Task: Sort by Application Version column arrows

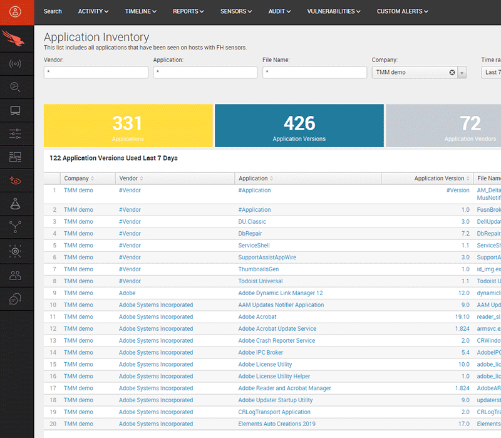Action: pos(468,179)
